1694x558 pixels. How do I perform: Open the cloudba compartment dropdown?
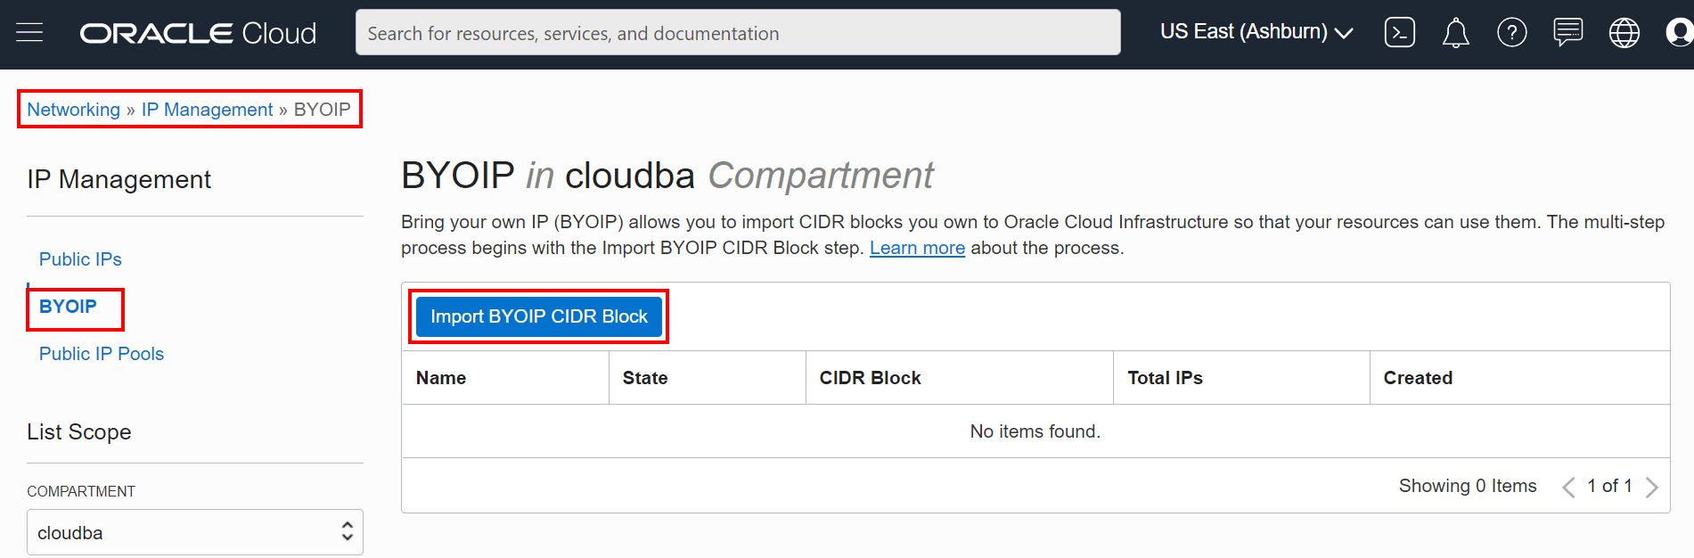click(x=194, y=532)
